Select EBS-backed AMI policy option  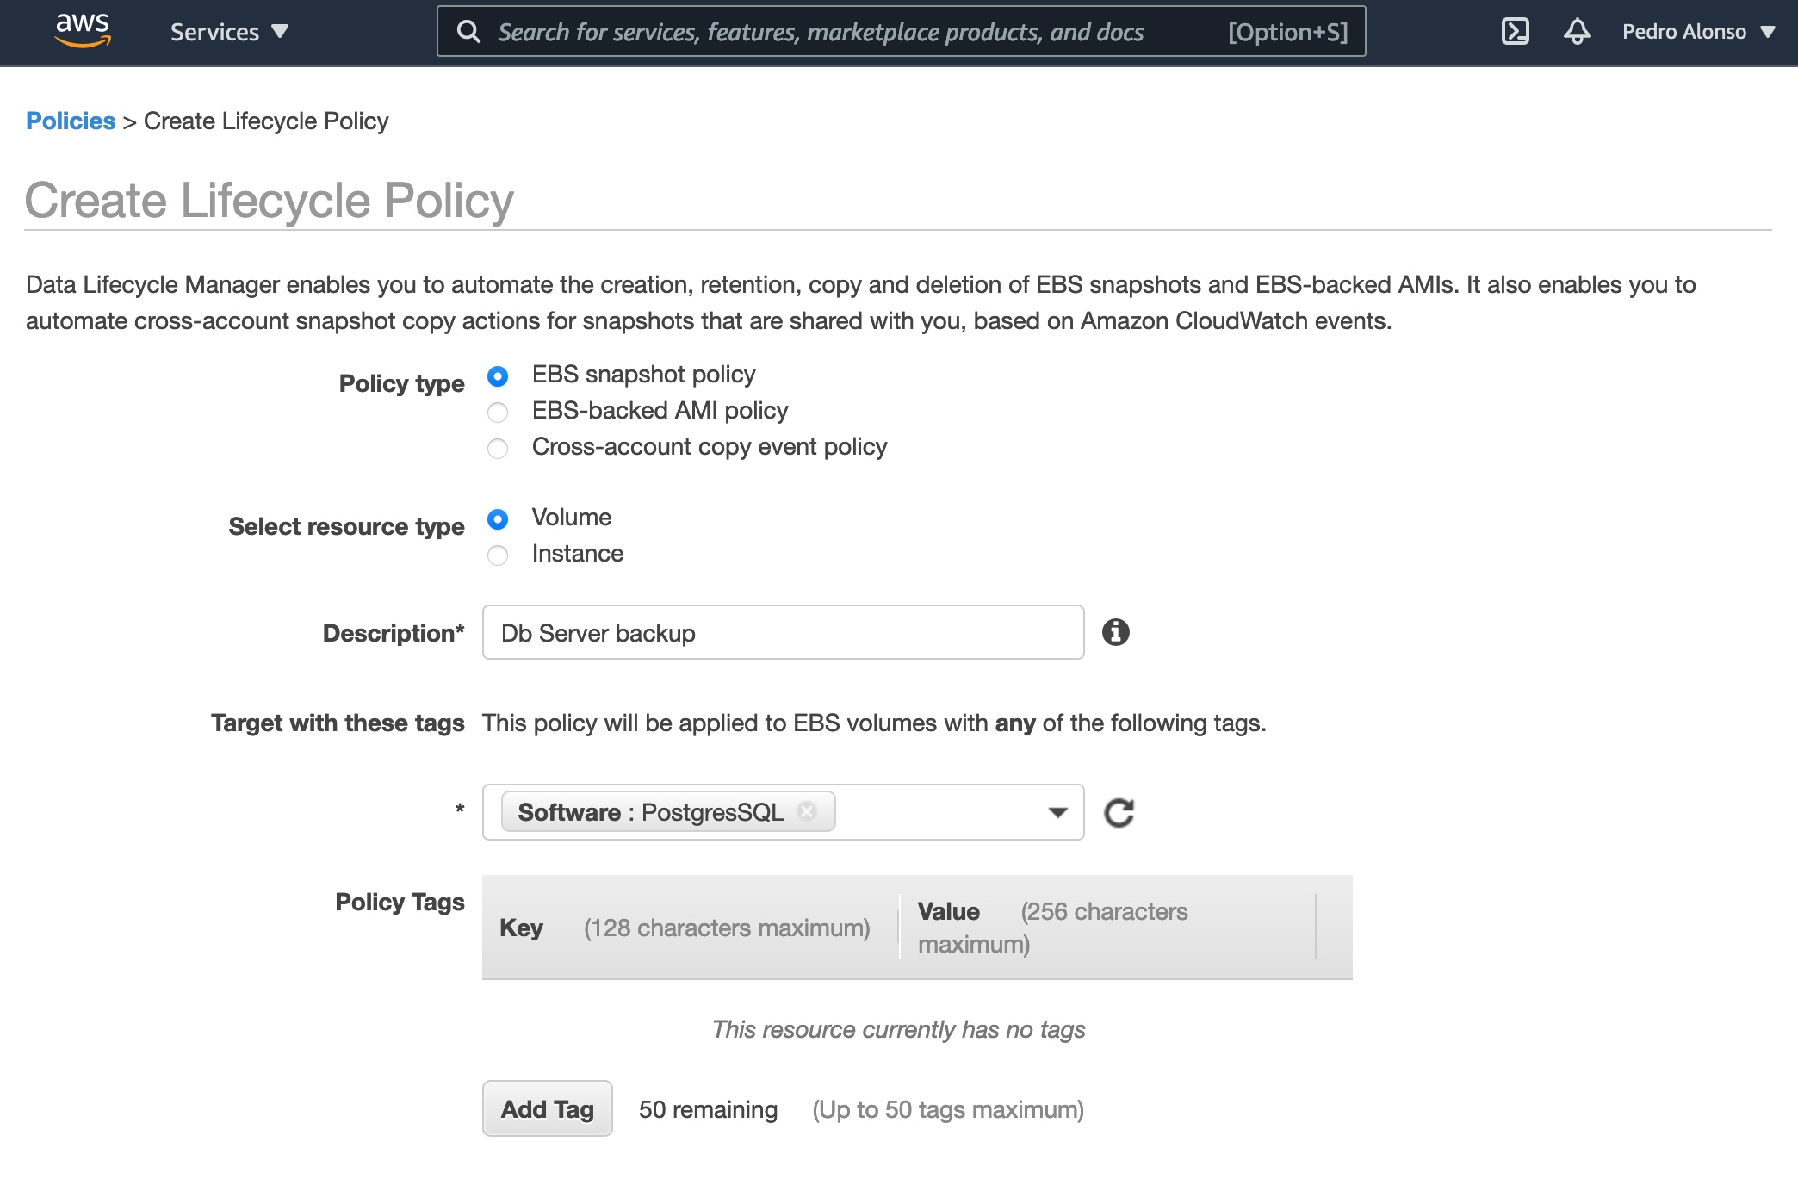click(498, 413)
